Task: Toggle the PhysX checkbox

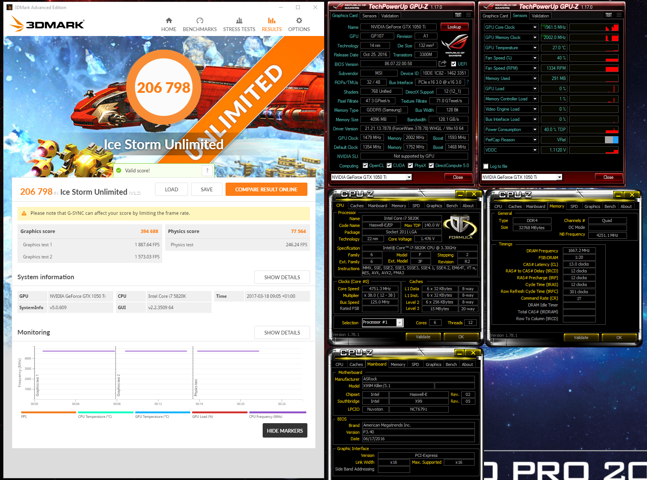Action: pos(410,166)
